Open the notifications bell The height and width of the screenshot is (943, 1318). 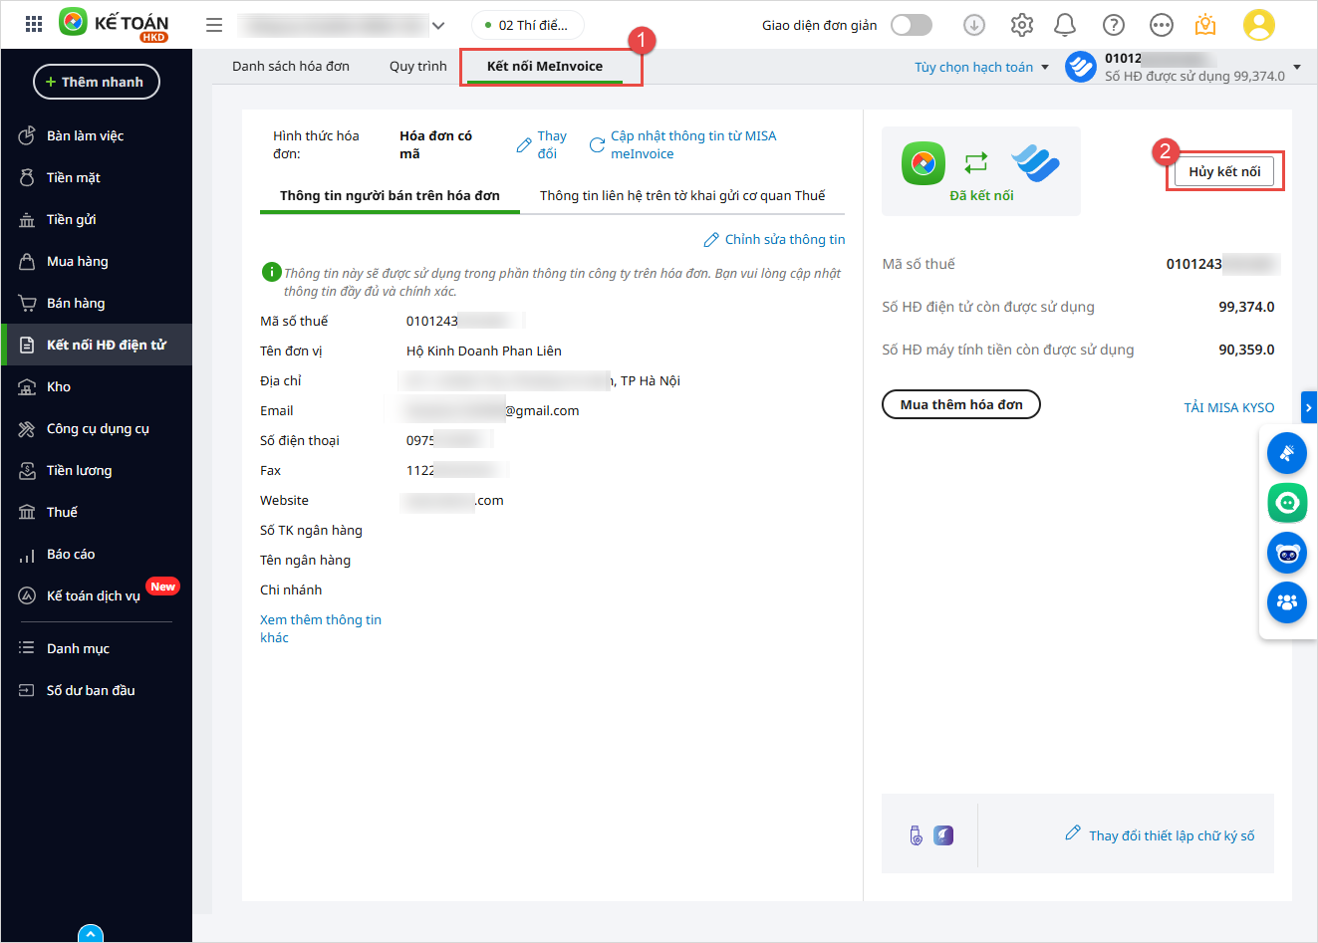click(1065, 25)
